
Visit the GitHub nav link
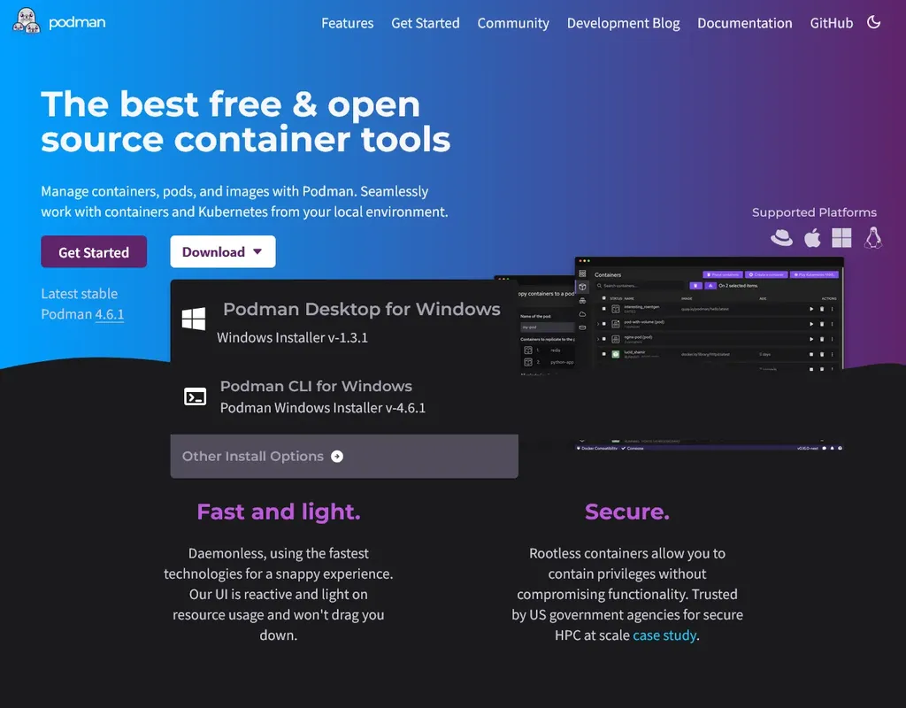tap(831, 23)
